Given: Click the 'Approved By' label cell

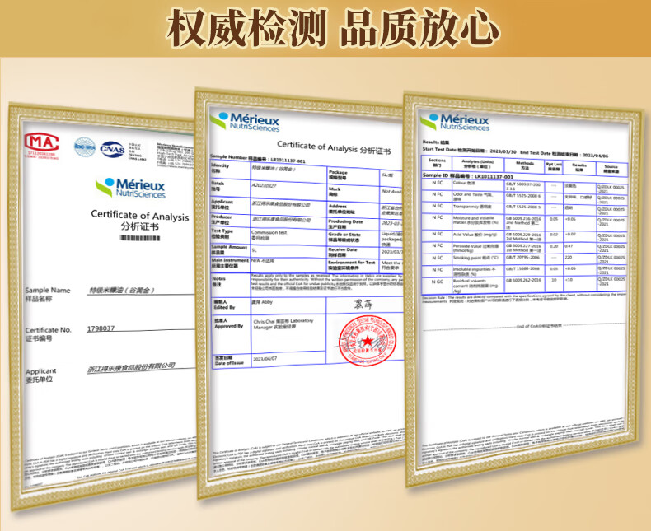Looking at the screenshot, I should (x=232, y=333).
